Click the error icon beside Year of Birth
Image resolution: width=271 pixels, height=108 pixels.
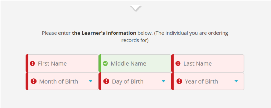pyautogui.click(x=179, y=81)
